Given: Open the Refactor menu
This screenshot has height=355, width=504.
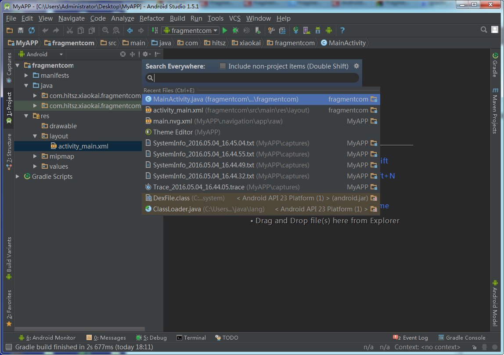Looking at the screenshot, I should [151, 18].
